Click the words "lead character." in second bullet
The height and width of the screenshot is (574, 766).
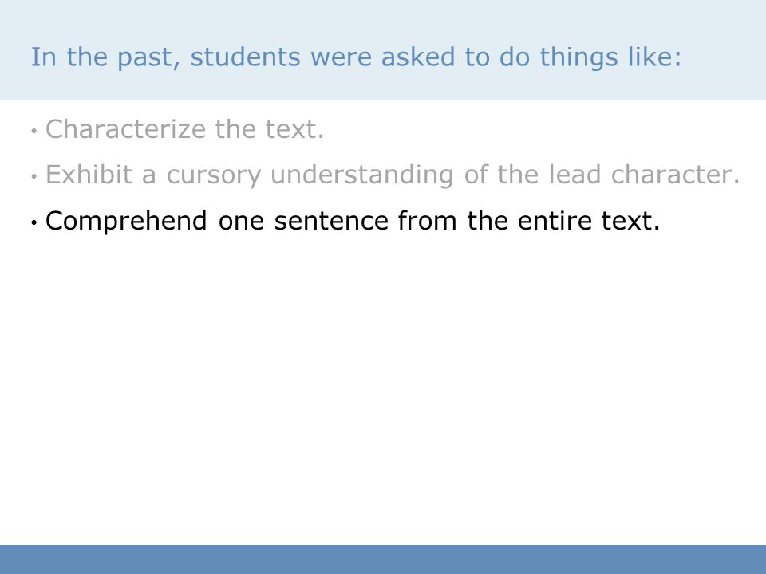click(645, 175)
